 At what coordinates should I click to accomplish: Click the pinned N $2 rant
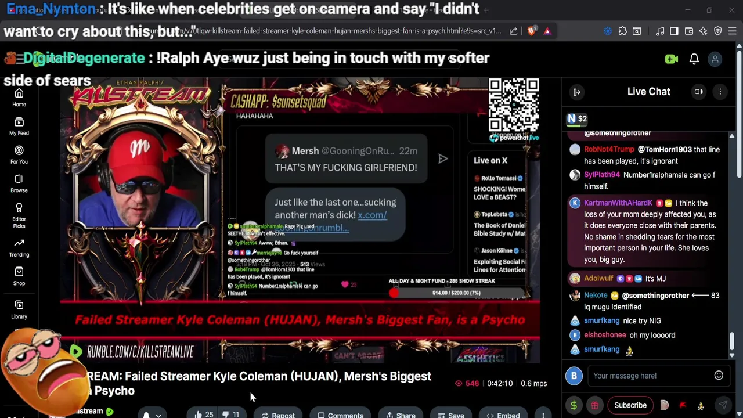[x=578, y=118]
